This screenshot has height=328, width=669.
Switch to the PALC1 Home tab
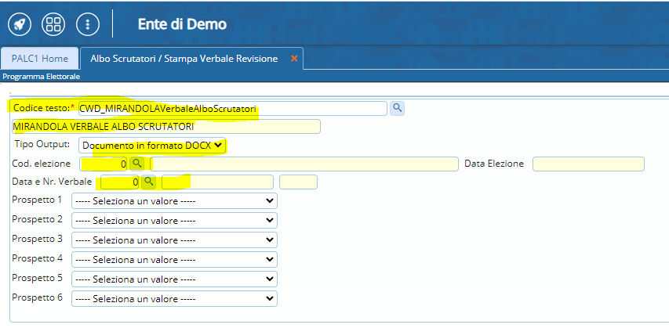tap(39, 59)
